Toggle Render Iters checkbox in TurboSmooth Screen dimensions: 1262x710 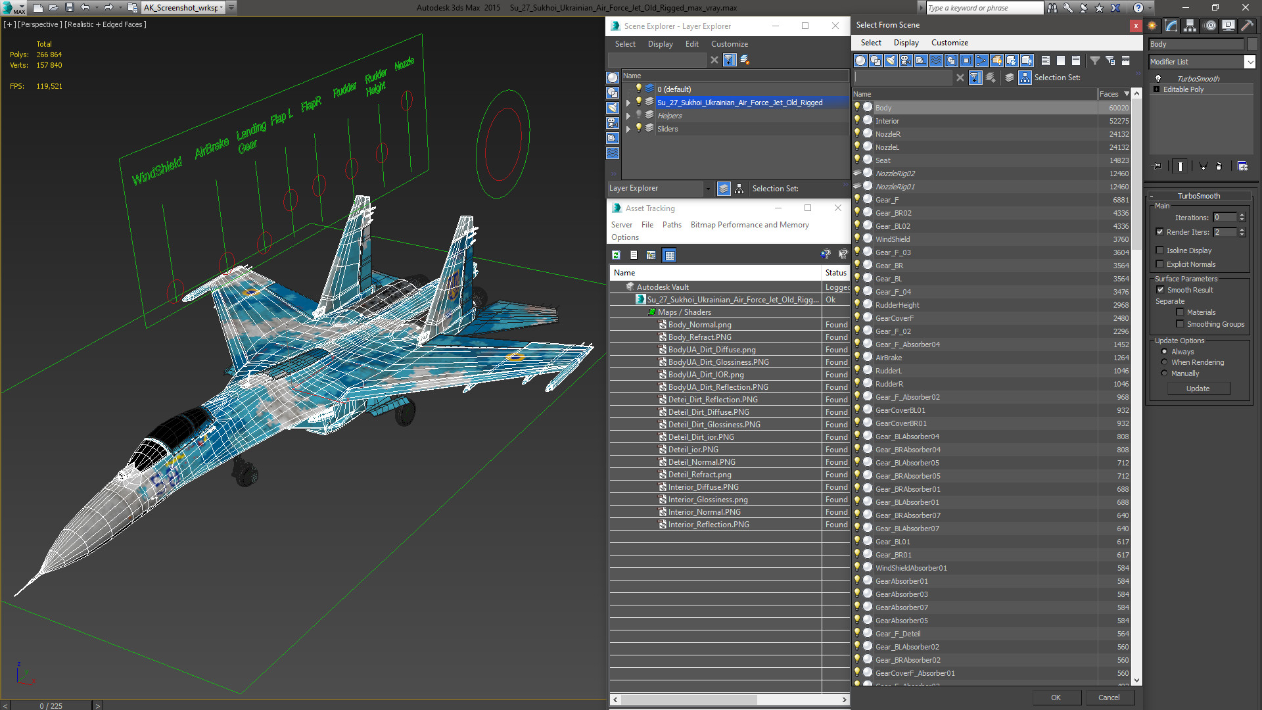(x=1160, y=232)
